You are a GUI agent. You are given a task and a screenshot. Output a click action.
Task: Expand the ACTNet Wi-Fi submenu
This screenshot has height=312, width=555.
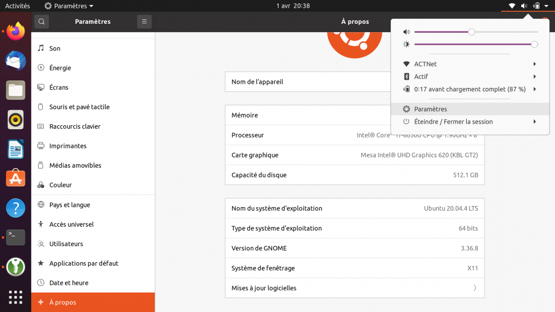tap(470, 64)
